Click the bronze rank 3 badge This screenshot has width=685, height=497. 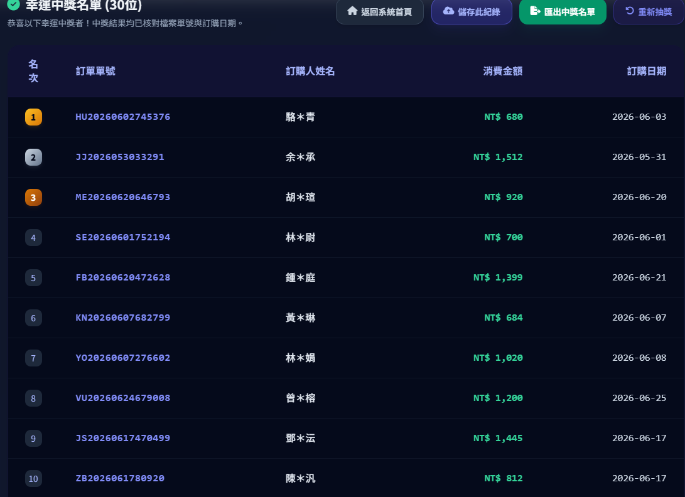point(33,198)
